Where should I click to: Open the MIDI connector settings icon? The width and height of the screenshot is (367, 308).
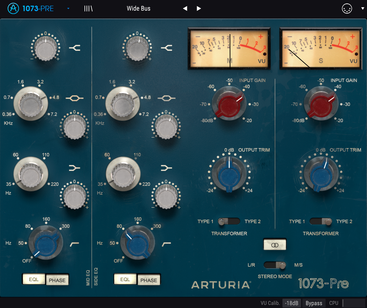[347, 9]
